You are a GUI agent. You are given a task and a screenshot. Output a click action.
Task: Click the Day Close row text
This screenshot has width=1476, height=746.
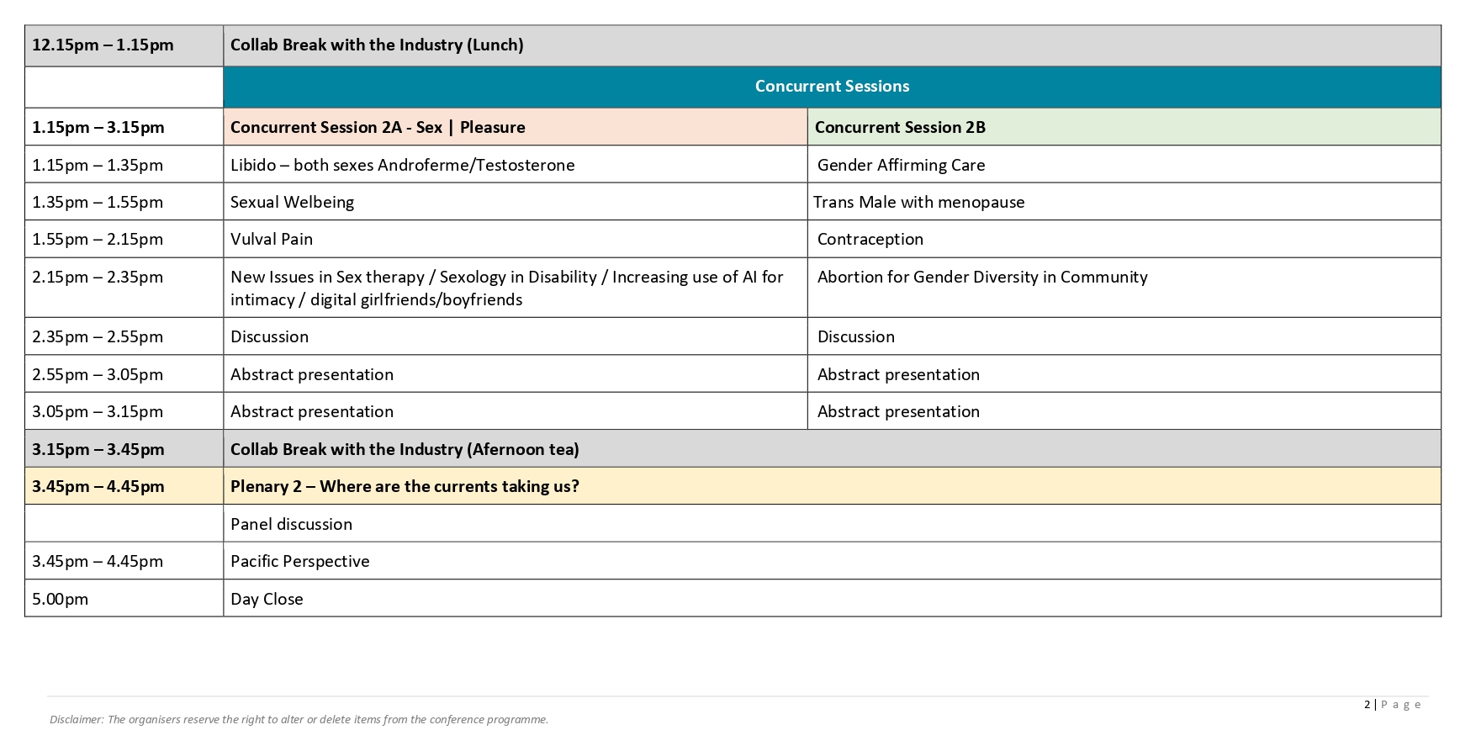point(267,600)
